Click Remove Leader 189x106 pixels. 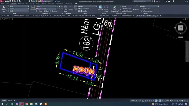(x=147, y=11)
